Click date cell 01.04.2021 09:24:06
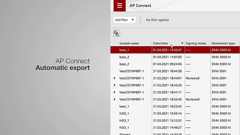 pyautogui.click(x=167, y=64)
